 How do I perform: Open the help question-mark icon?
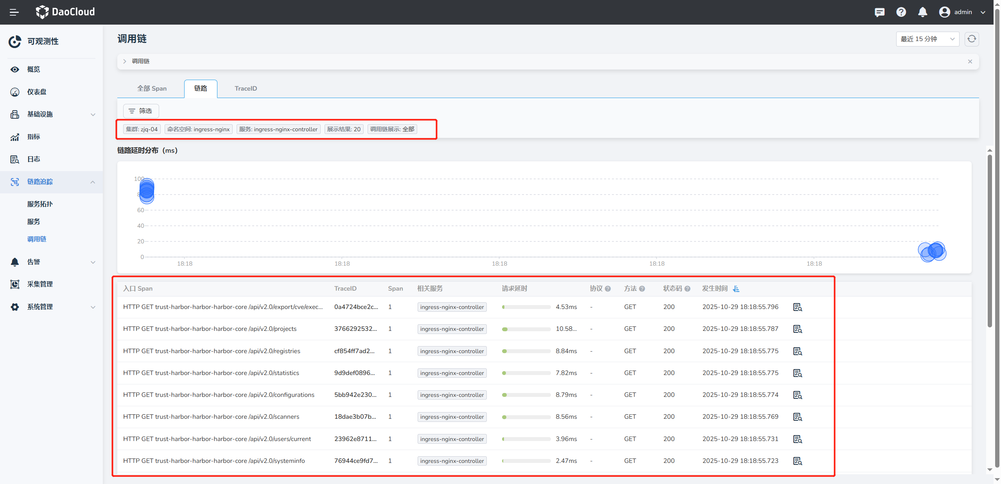coord(901,12)
